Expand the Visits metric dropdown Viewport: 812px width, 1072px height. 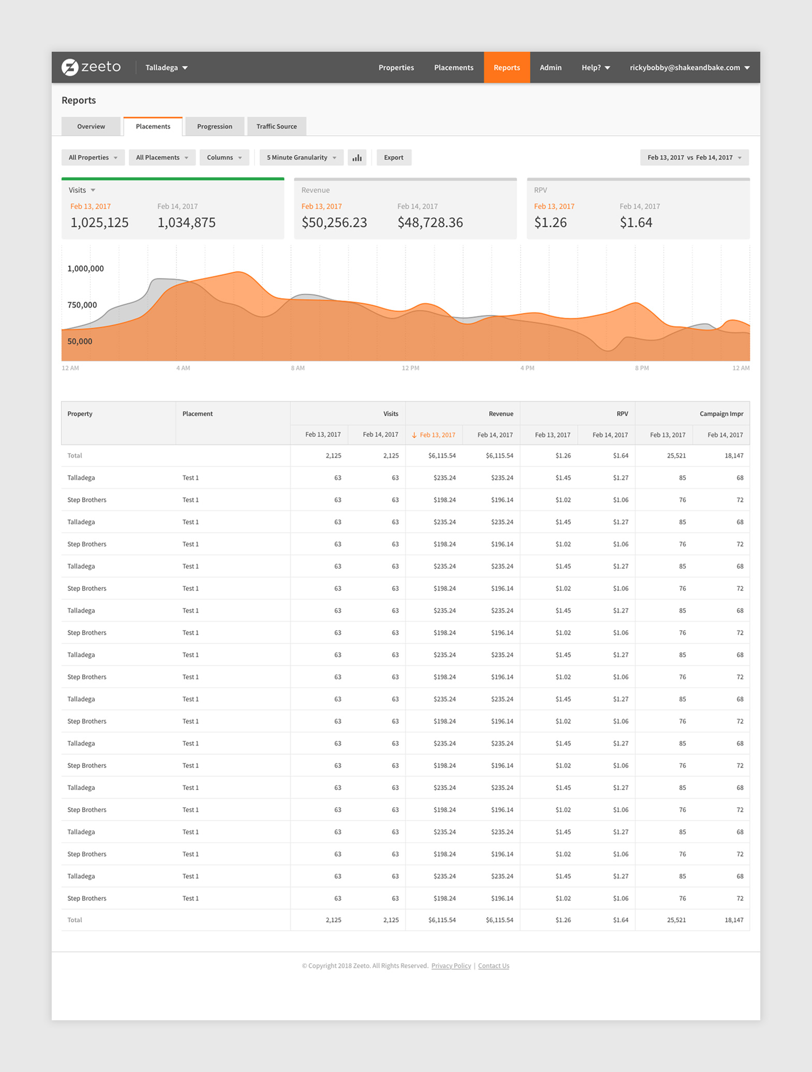pyautogui.click(x=82, y=190)
